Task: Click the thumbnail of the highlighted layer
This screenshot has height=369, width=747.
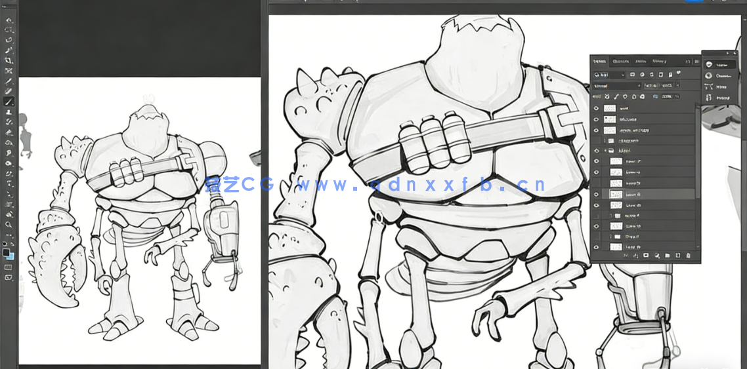Action: pos(616,194)
